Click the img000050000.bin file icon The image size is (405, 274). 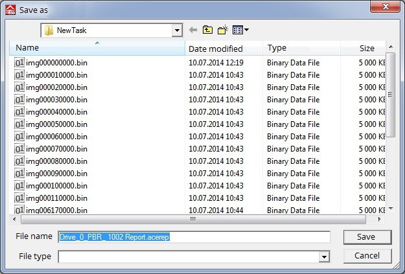click(x=19, y=124)
